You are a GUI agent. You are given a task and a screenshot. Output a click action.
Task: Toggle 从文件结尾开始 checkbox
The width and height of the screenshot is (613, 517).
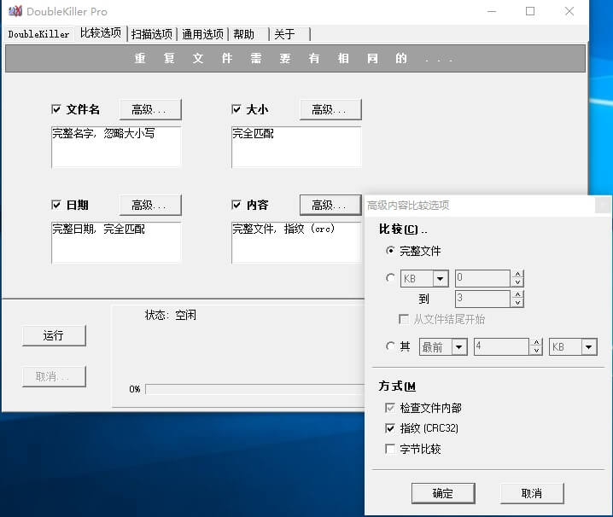click(x=404, y=319)
